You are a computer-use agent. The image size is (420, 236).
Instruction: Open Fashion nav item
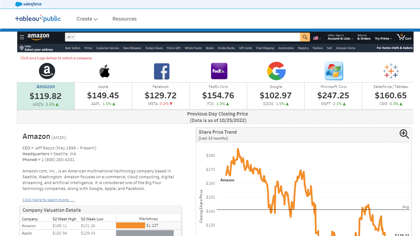[318, 48]
